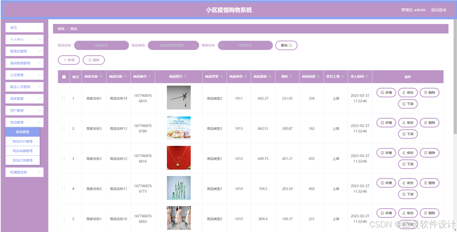
Task: Open 详情 for row 3 product
Action: [x=386, y=153]
